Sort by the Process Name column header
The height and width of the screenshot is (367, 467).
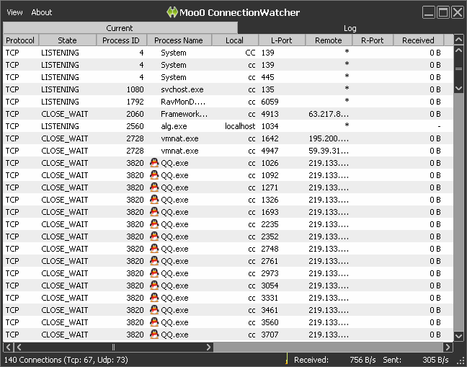(x=179, y=40)
